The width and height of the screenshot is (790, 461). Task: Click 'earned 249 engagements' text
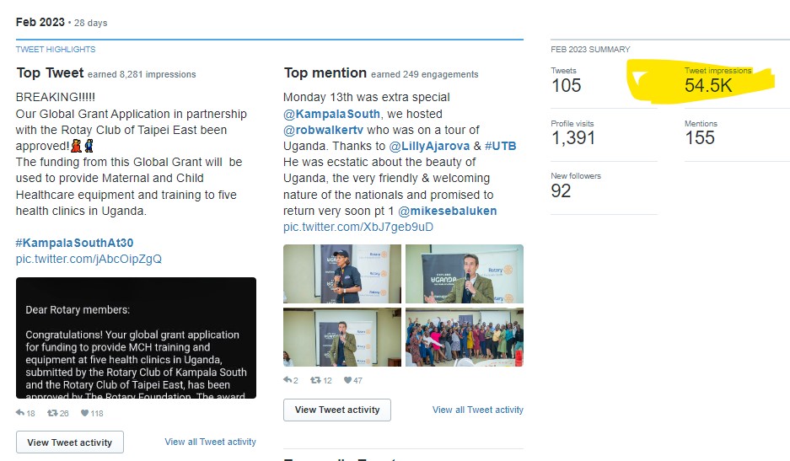(425, 74)
